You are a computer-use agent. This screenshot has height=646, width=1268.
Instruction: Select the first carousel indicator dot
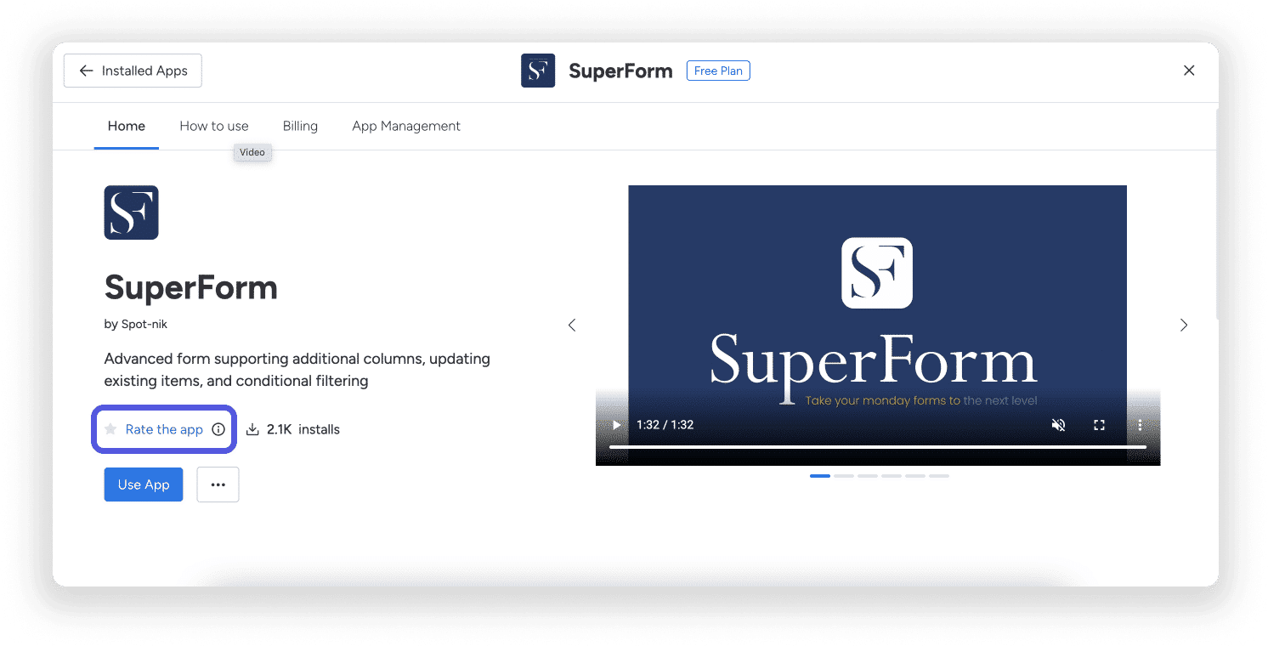(x=820, y=476)
